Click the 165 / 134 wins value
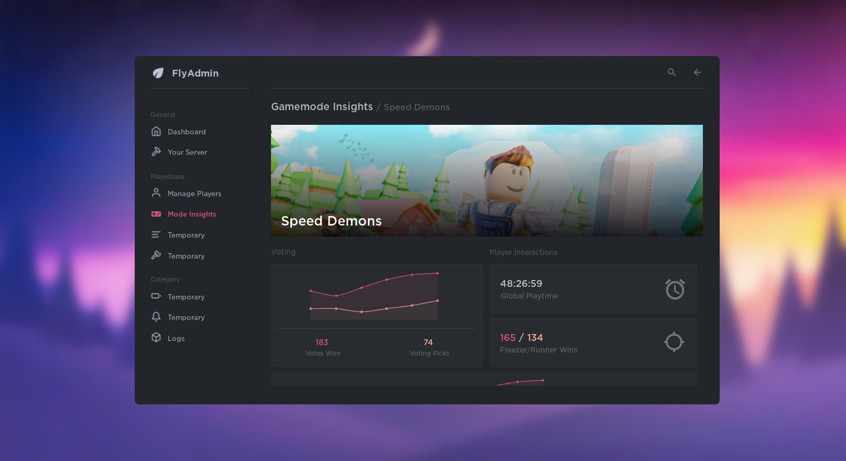 click(522, 337)
